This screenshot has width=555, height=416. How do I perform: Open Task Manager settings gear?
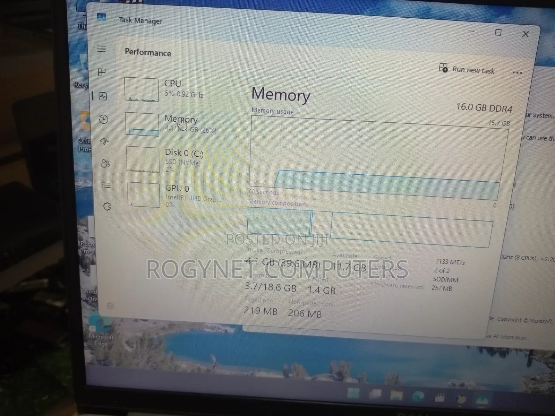(110, 306)
